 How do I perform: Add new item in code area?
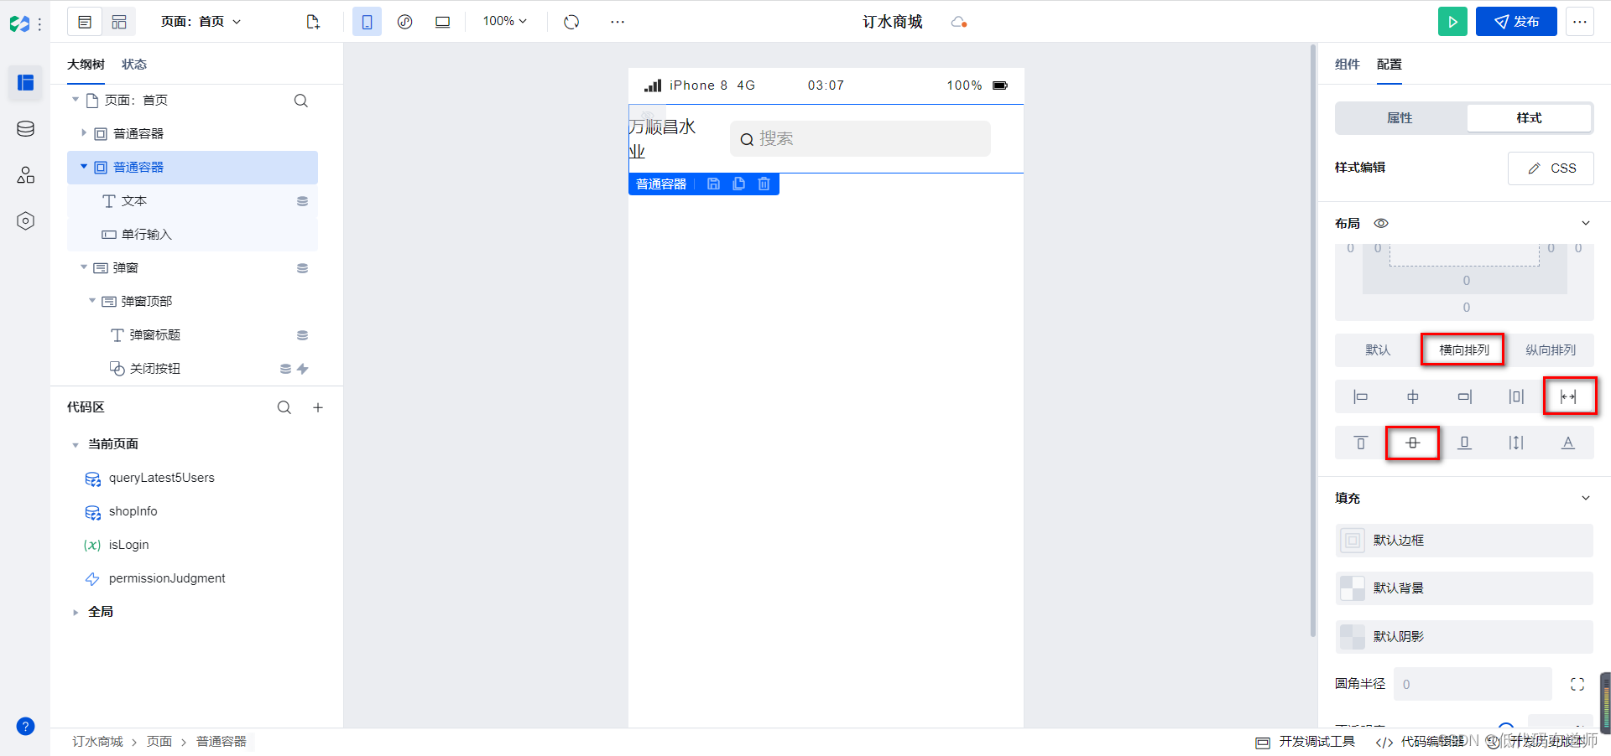pos(318,407)
